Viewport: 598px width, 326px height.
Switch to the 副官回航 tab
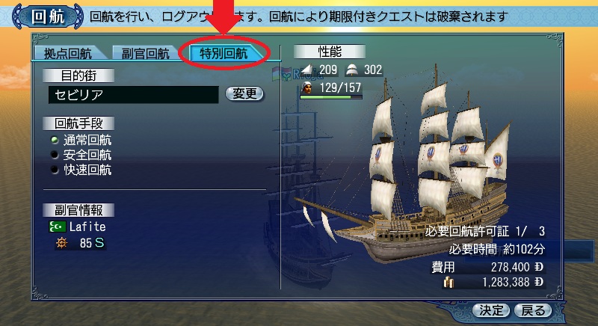(146, 53)
